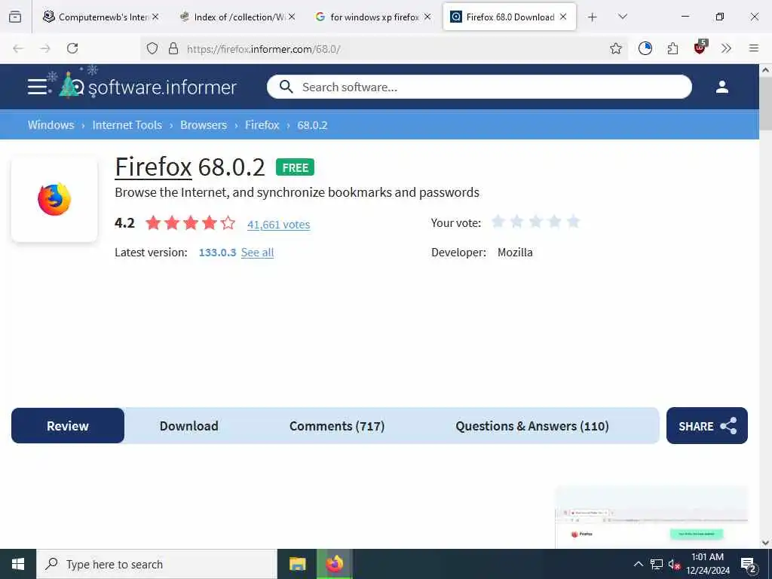Click the Firefox logo image

click(54, 199)
